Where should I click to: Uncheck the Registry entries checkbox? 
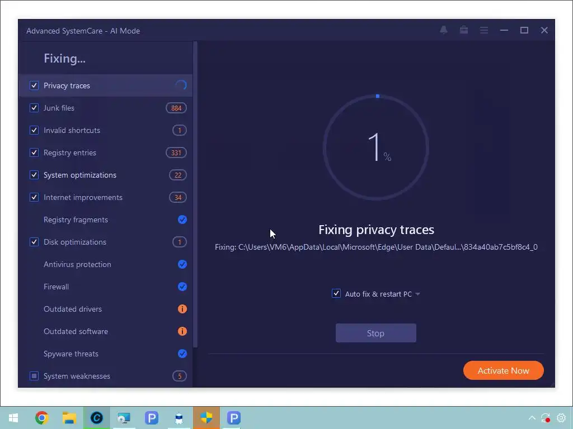click(x=34, y=152)
